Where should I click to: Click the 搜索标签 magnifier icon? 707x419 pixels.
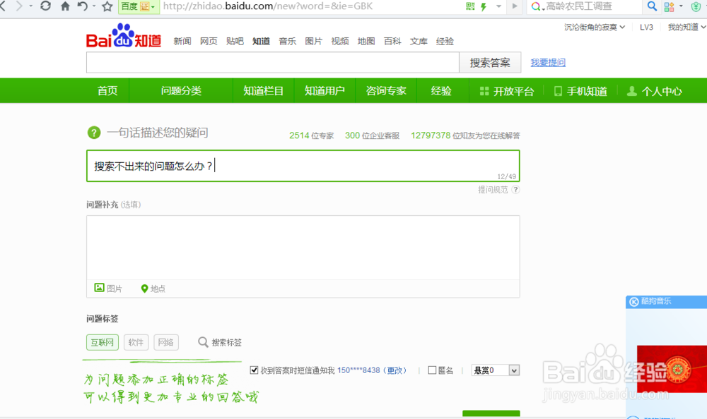coord(203,343)
